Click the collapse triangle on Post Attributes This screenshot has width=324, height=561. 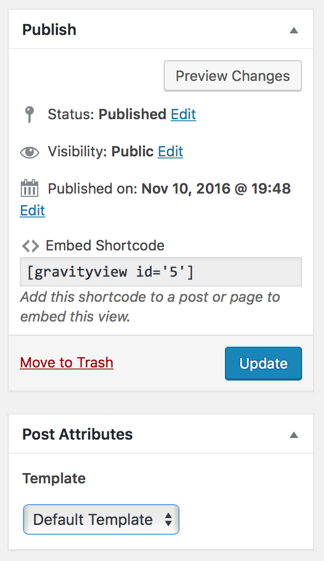click(294, 435)
